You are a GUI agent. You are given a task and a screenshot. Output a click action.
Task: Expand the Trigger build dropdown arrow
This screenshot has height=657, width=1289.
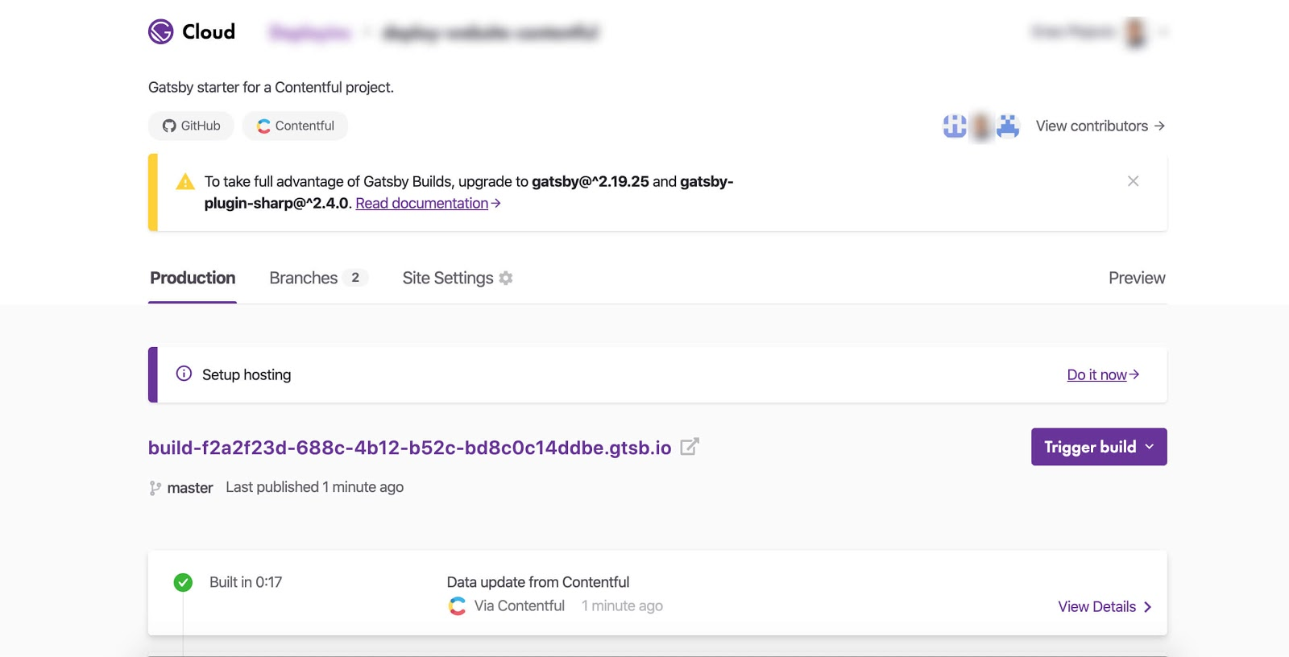[1150, 447]
